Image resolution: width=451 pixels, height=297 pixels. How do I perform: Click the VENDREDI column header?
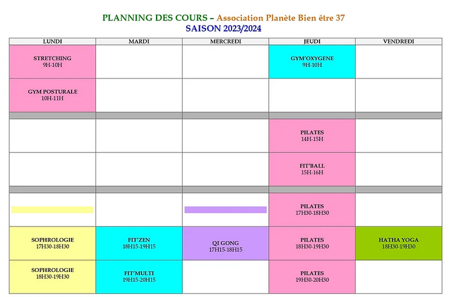tap(399, 41)
